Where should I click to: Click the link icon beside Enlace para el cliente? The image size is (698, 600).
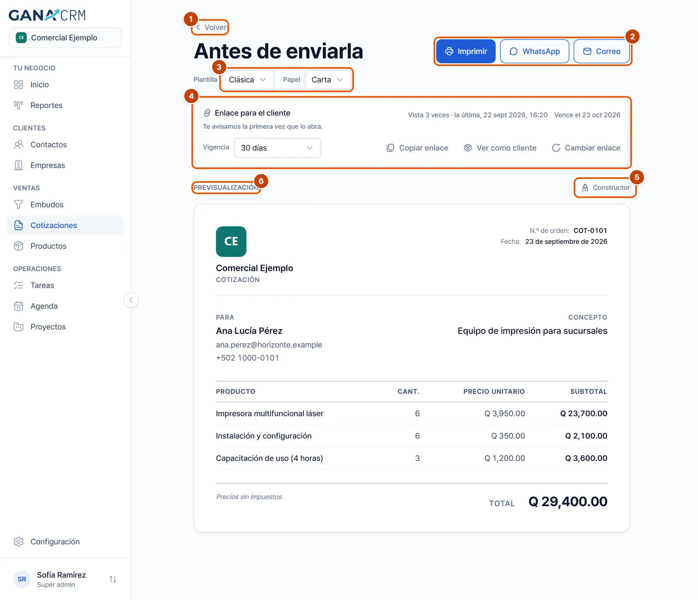(x=207, y=113)
